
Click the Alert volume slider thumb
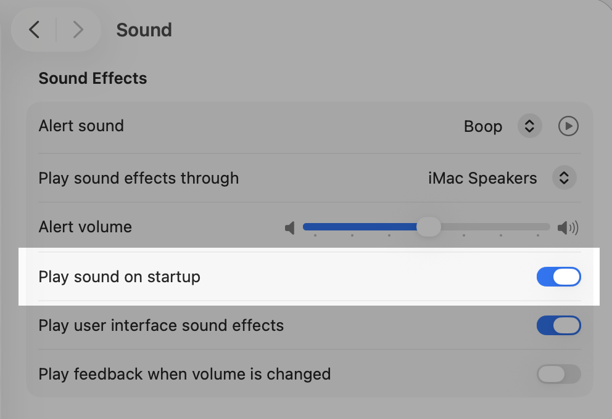[428, 227]
